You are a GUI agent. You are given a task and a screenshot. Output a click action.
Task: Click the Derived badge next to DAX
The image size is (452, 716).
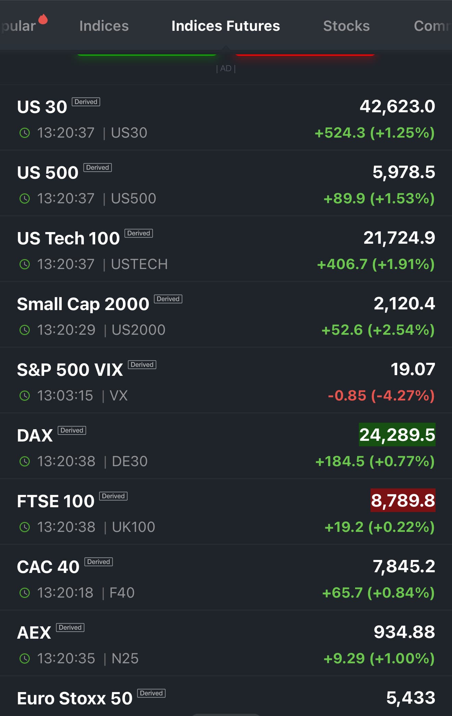pyautogui.click(x=72, y=430)
